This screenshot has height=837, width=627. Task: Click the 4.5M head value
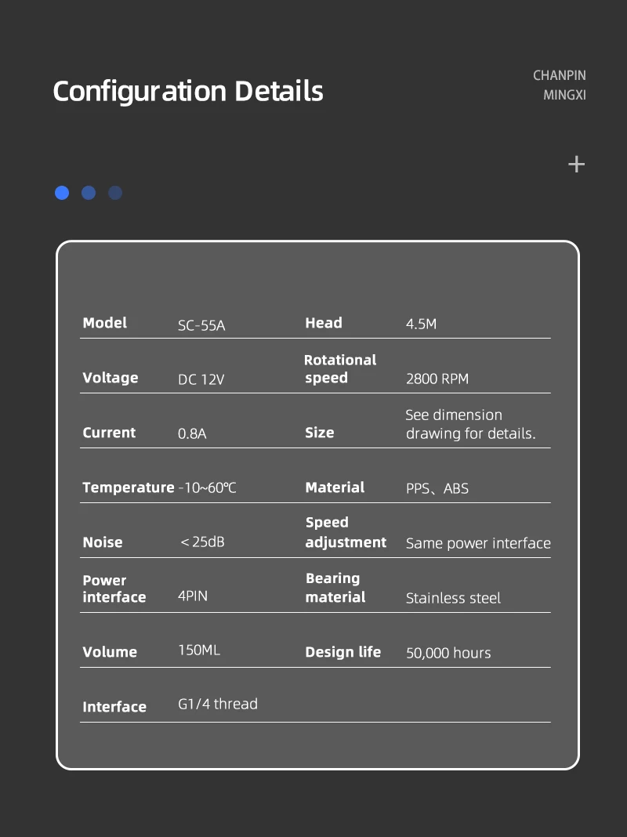pyautogui.click(x=421, y=324)
